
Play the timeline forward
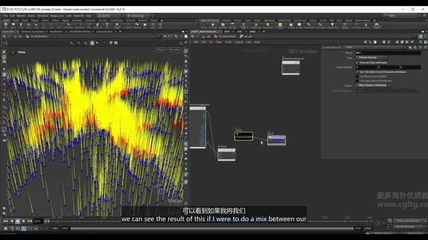click(x=23, y=221)
